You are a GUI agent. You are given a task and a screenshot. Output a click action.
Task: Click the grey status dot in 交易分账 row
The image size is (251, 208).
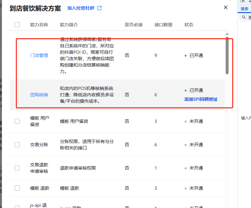186,145
